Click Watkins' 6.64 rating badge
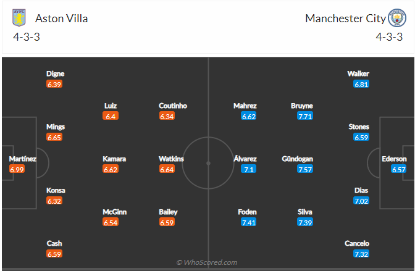The height and width of the screenshot is (271, 415). pos(167,169)
